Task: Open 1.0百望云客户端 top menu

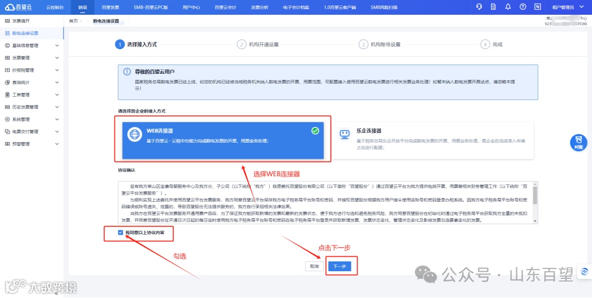Action: (x=340, y=7)
